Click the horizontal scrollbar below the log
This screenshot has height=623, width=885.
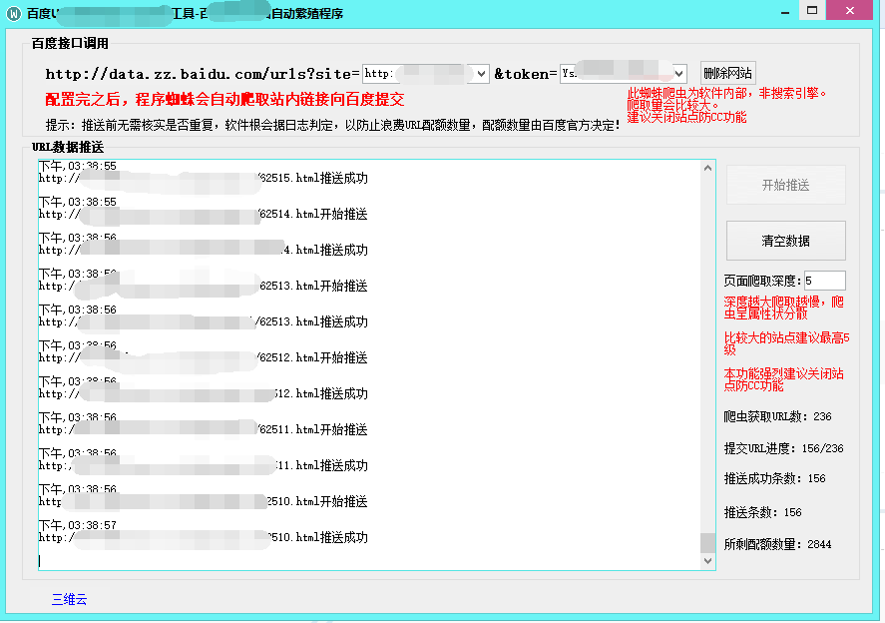click(369, 568)
